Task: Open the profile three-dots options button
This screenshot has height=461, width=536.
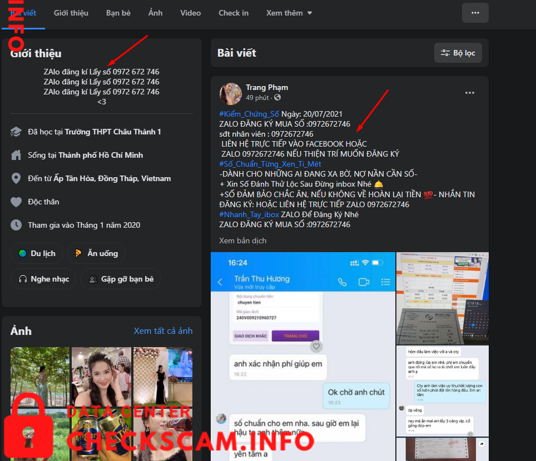Action: [x=475, y=13]
